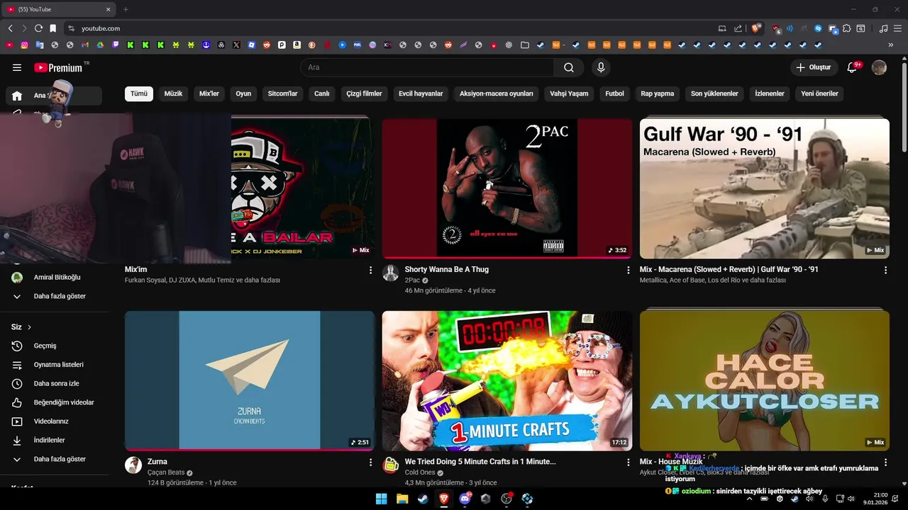Open options for 5 Minute Crafts video

(x=628, y=462)
